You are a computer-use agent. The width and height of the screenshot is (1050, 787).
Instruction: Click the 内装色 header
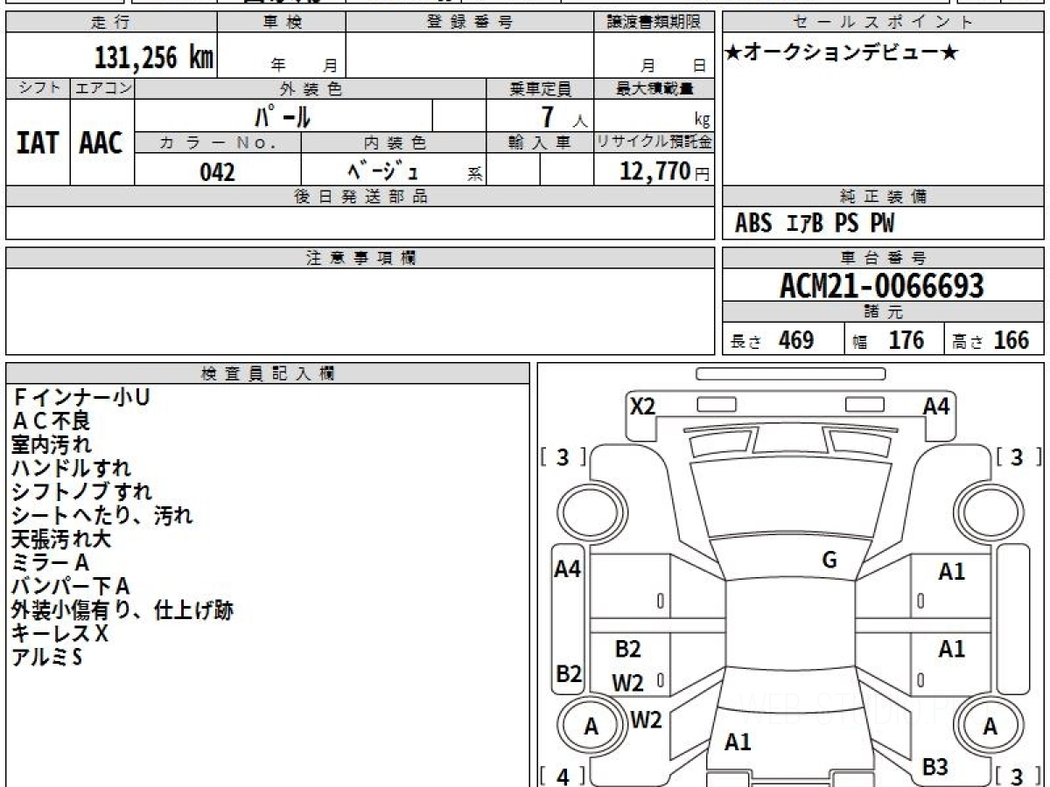click(394, 143)
